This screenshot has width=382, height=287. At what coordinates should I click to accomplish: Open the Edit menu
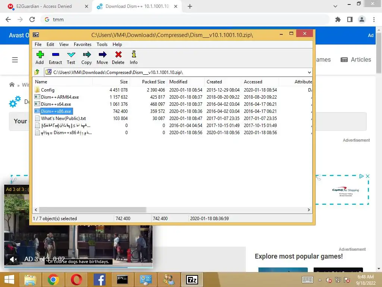tap(50, 44)
